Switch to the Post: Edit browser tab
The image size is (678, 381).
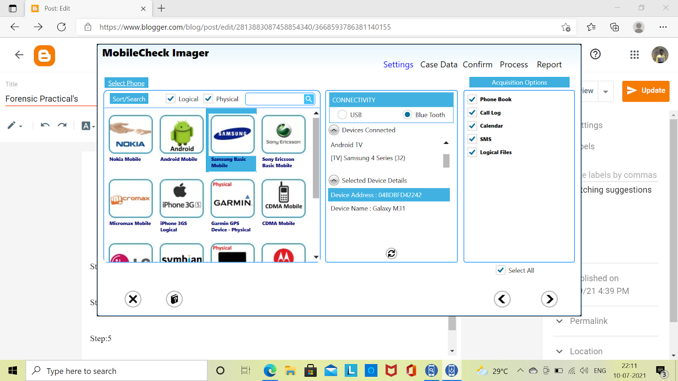coord(89,8)
